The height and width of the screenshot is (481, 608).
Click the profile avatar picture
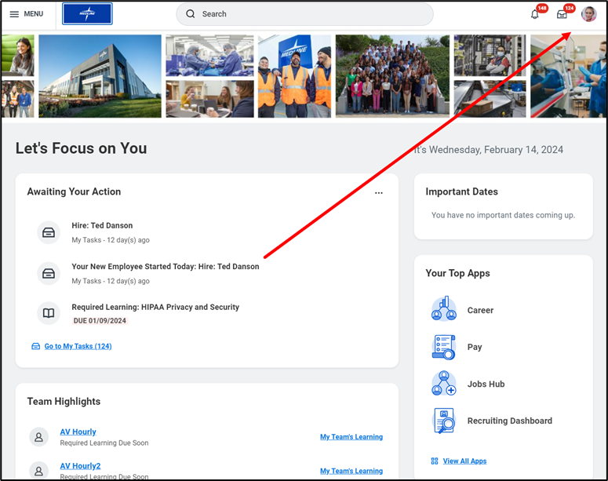click(588, 14)
